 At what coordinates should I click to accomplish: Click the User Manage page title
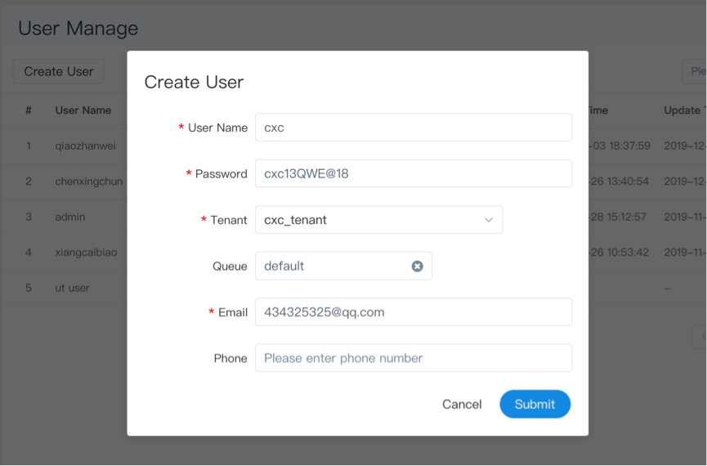[x=78, y=29]
